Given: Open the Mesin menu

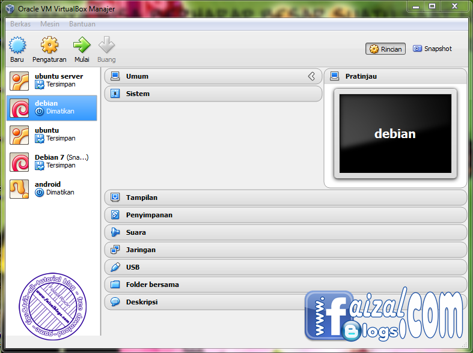Looking at the screenshot, I should pyautogui.click(x=50, y=24).
